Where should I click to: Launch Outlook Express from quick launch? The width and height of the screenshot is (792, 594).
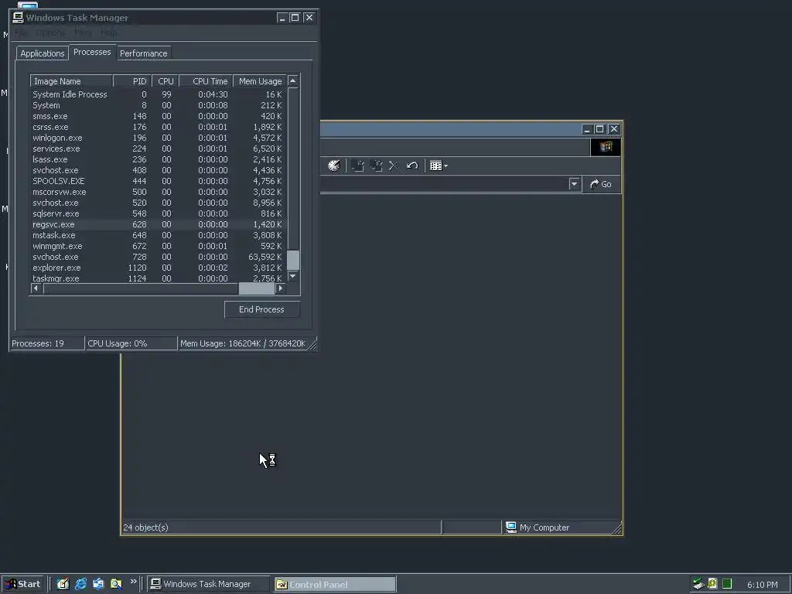click(98, 584)
